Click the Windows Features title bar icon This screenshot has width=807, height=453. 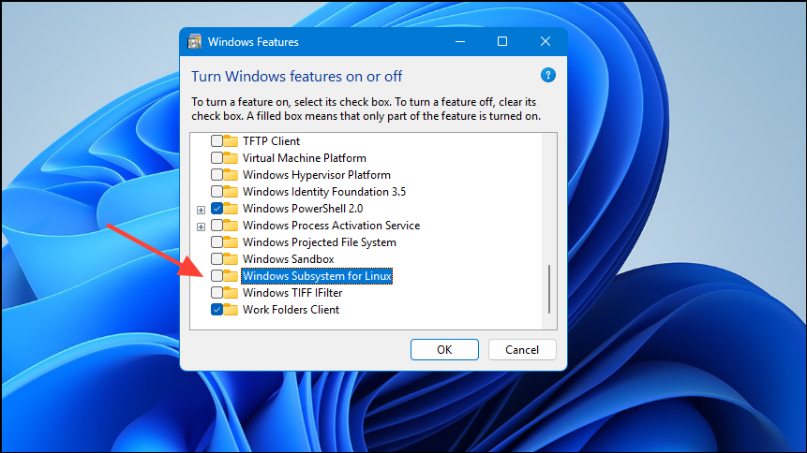pyautogui.click(x=195, y=41)
